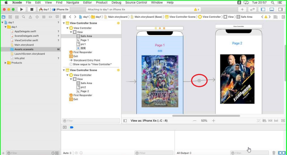Run the day1 app with Play button
This screenshot has height=155, width=287.
(x=21, y=9)
